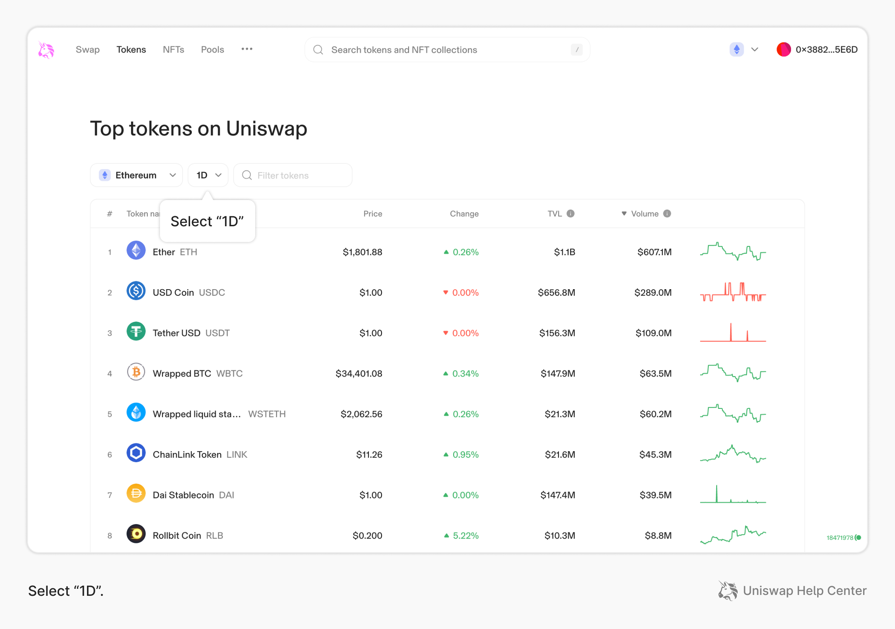Click the Rollbit Coin sparkline chart
This screenshot has height=629, width=895.
click(733, 535)
